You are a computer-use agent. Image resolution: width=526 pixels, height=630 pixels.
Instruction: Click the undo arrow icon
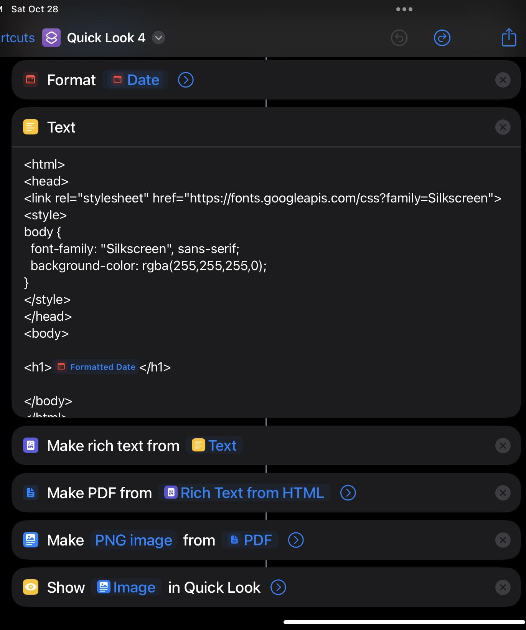(x=399, y=38)
